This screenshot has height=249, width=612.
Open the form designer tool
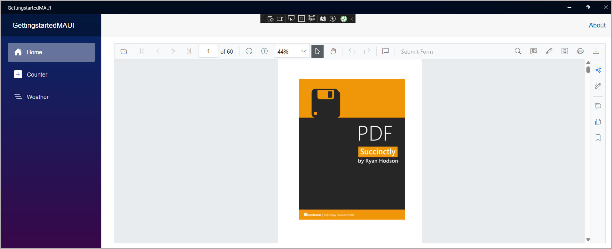tap(534, 51)
